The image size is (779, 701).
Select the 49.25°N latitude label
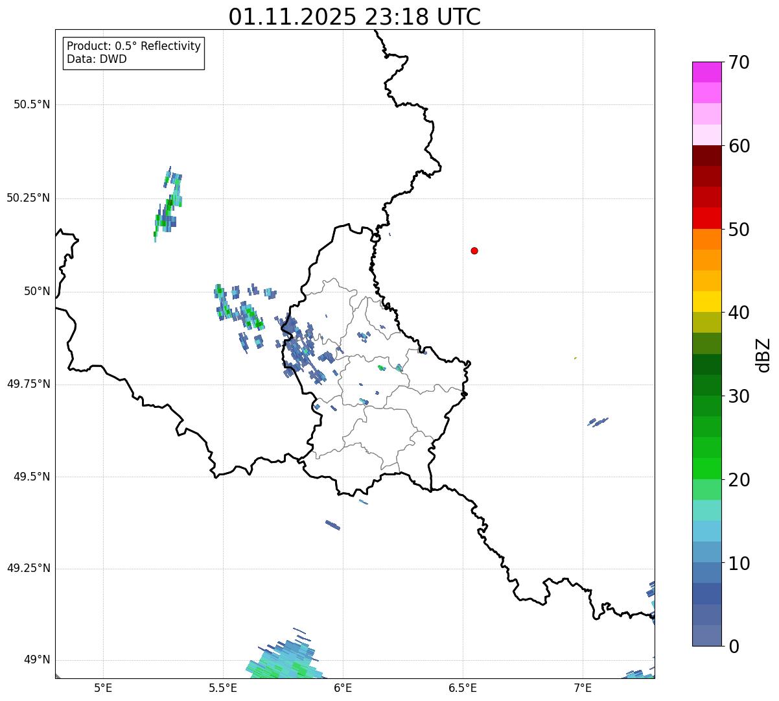click(29, 568)
